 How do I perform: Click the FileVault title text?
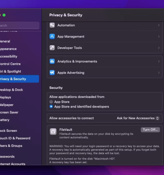pos(66,130)
